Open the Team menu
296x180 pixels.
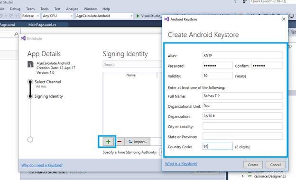[30, 9]
